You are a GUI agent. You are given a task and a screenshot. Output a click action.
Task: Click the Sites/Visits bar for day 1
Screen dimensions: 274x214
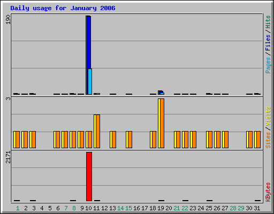pyautogui.click(x=17, y=140)
